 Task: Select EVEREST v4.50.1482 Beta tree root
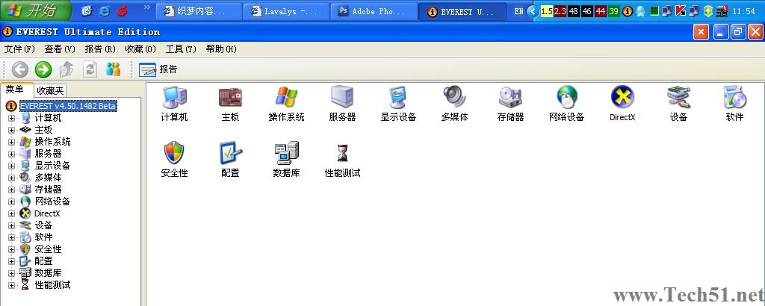pyautogui.click(x=68, y=106)
